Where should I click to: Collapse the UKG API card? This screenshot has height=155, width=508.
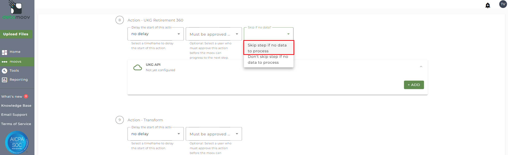(421, 67)
